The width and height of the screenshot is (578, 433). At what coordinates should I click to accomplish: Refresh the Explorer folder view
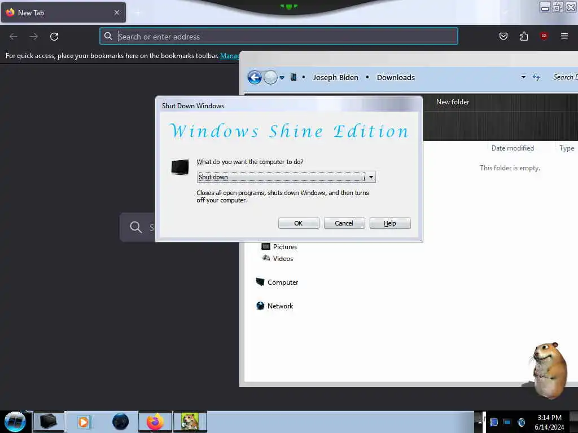(536, 77)
